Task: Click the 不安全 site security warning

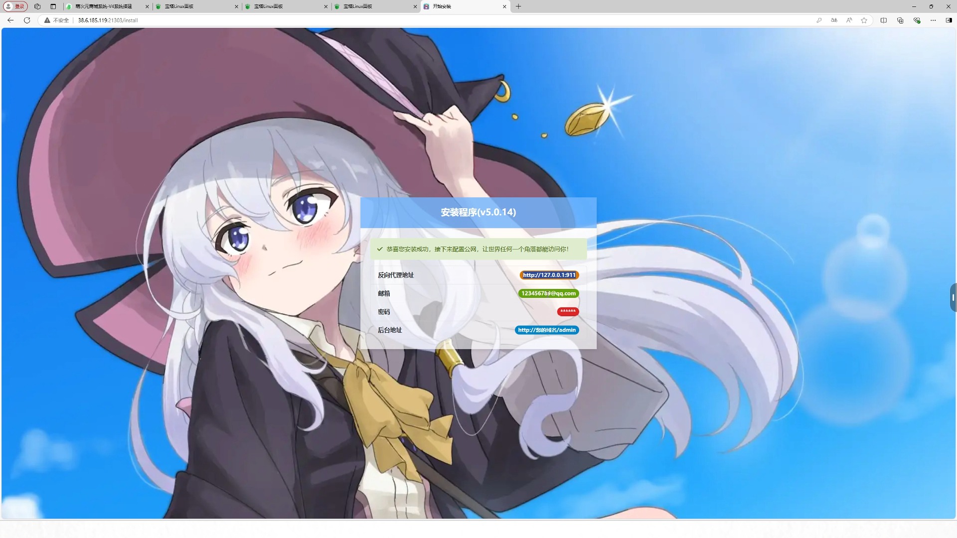Action: pyautogui.click(x=57, y=20)
